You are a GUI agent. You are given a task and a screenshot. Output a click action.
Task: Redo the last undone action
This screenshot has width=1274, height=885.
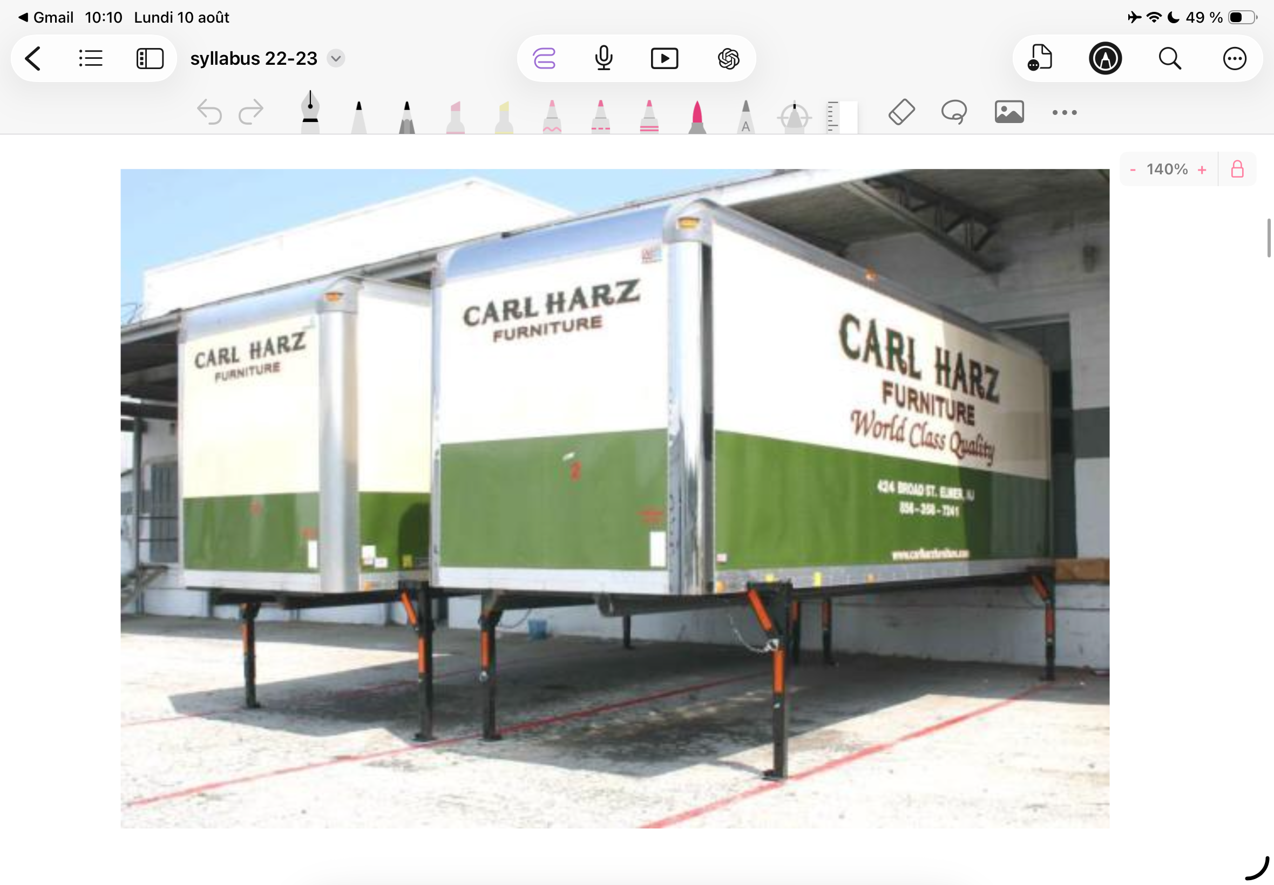coord(250,112)
